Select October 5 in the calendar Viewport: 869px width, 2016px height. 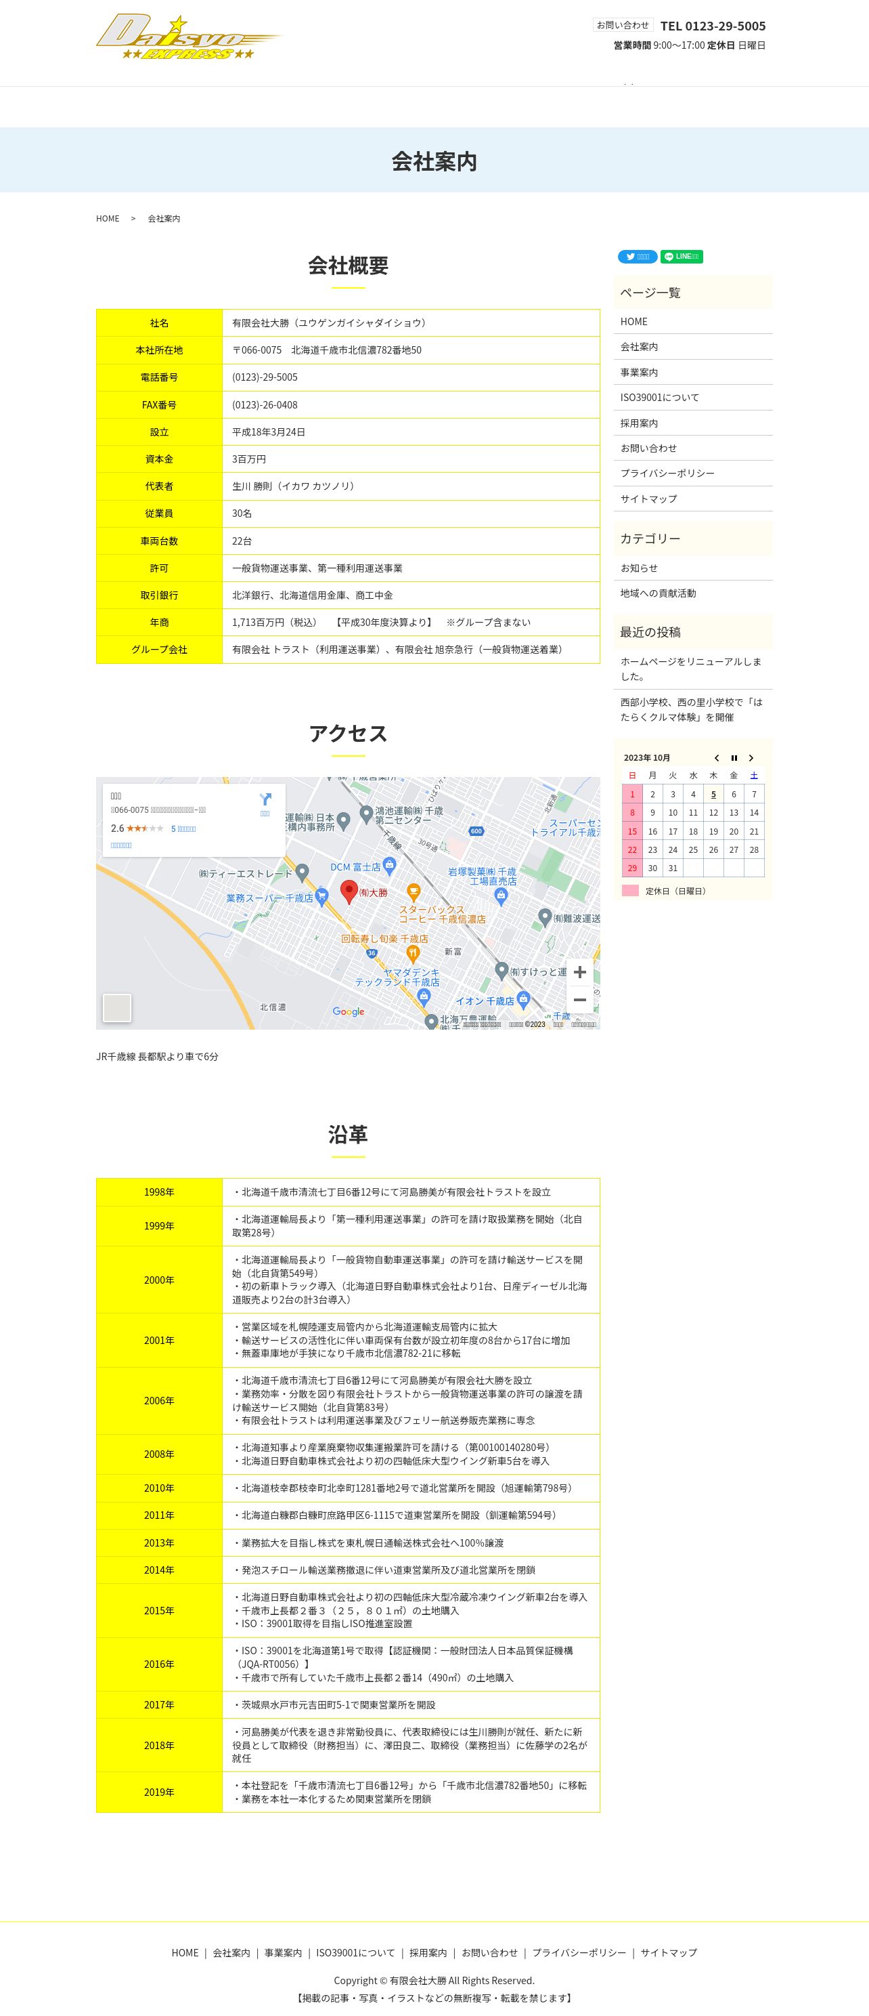[x=713, y=795]
